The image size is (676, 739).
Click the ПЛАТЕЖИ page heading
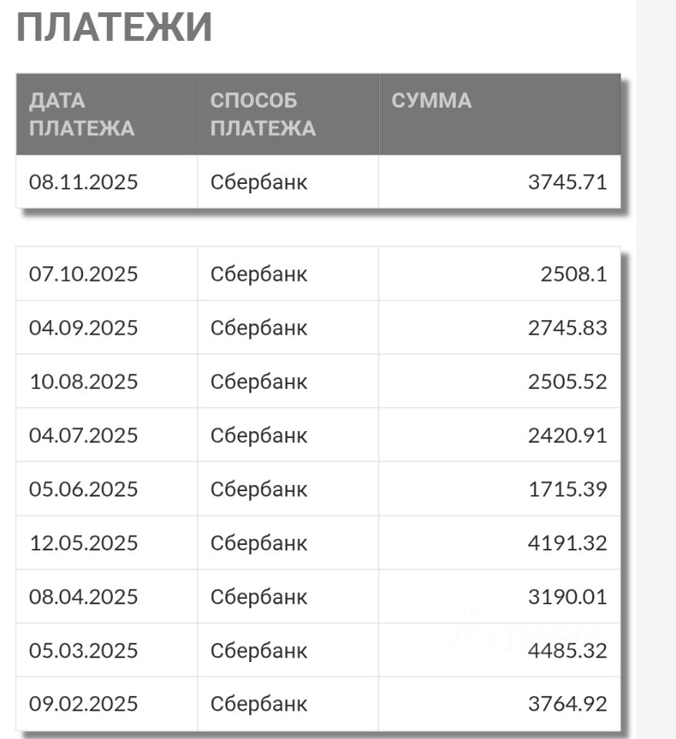point(114,28)
